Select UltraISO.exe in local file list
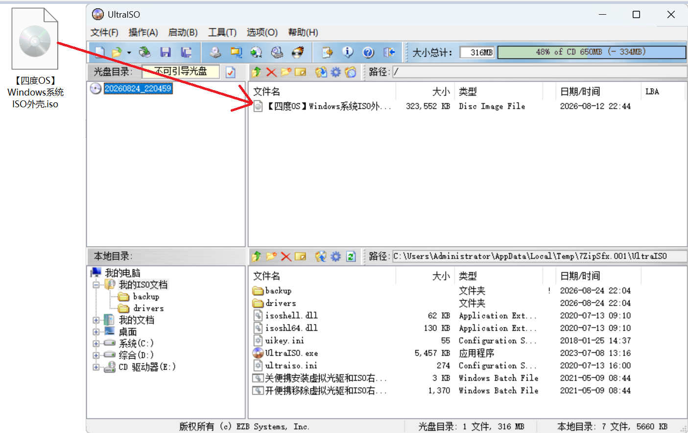 tap(291, 353)
